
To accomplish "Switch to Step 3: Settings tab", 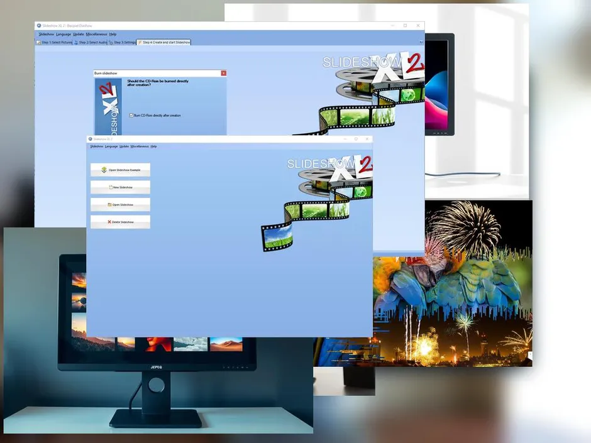I will (123, 43).
